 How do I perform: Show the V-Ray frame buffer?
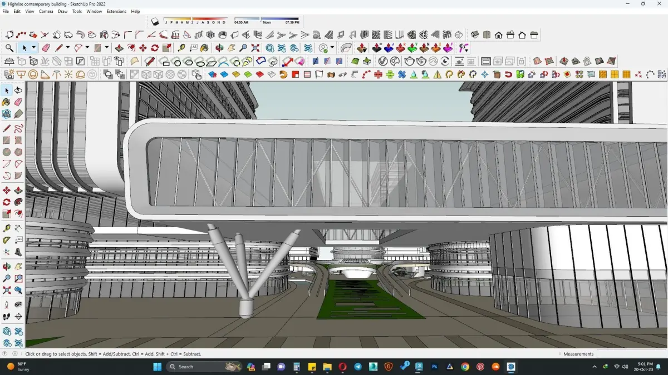485,61
